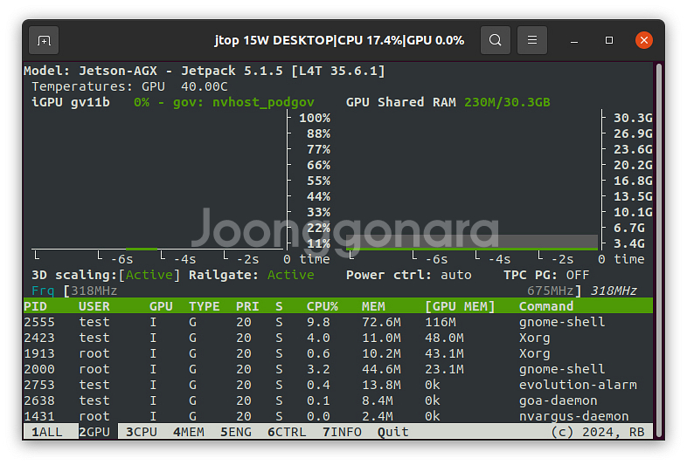
Task: Switch to the 5ENG page
Action: 236,432
